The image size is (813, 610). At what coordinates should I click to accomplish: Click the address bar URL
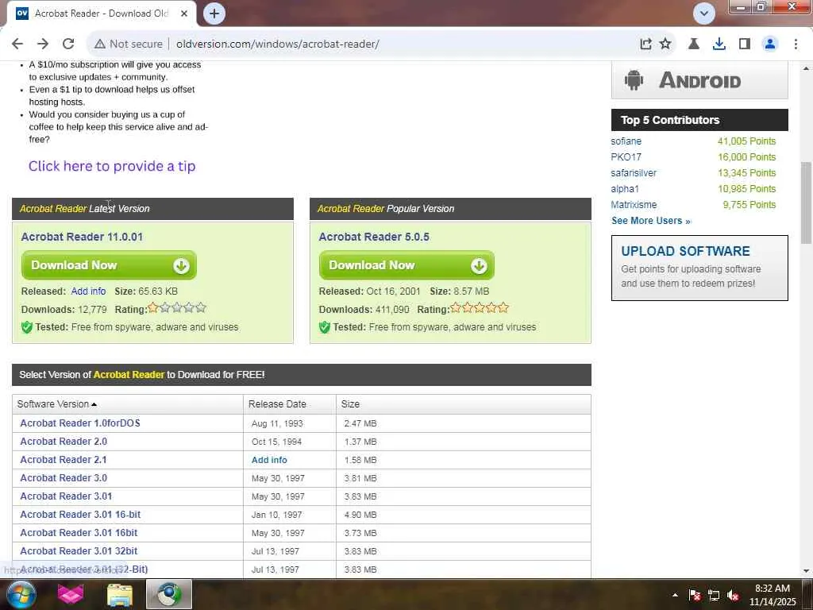(x=277, y=44)
